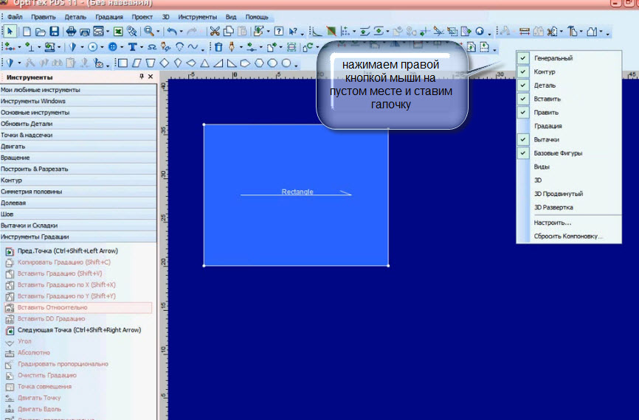Click Настроить... in the context menu
639x420 pixels.
coord(568,223)
